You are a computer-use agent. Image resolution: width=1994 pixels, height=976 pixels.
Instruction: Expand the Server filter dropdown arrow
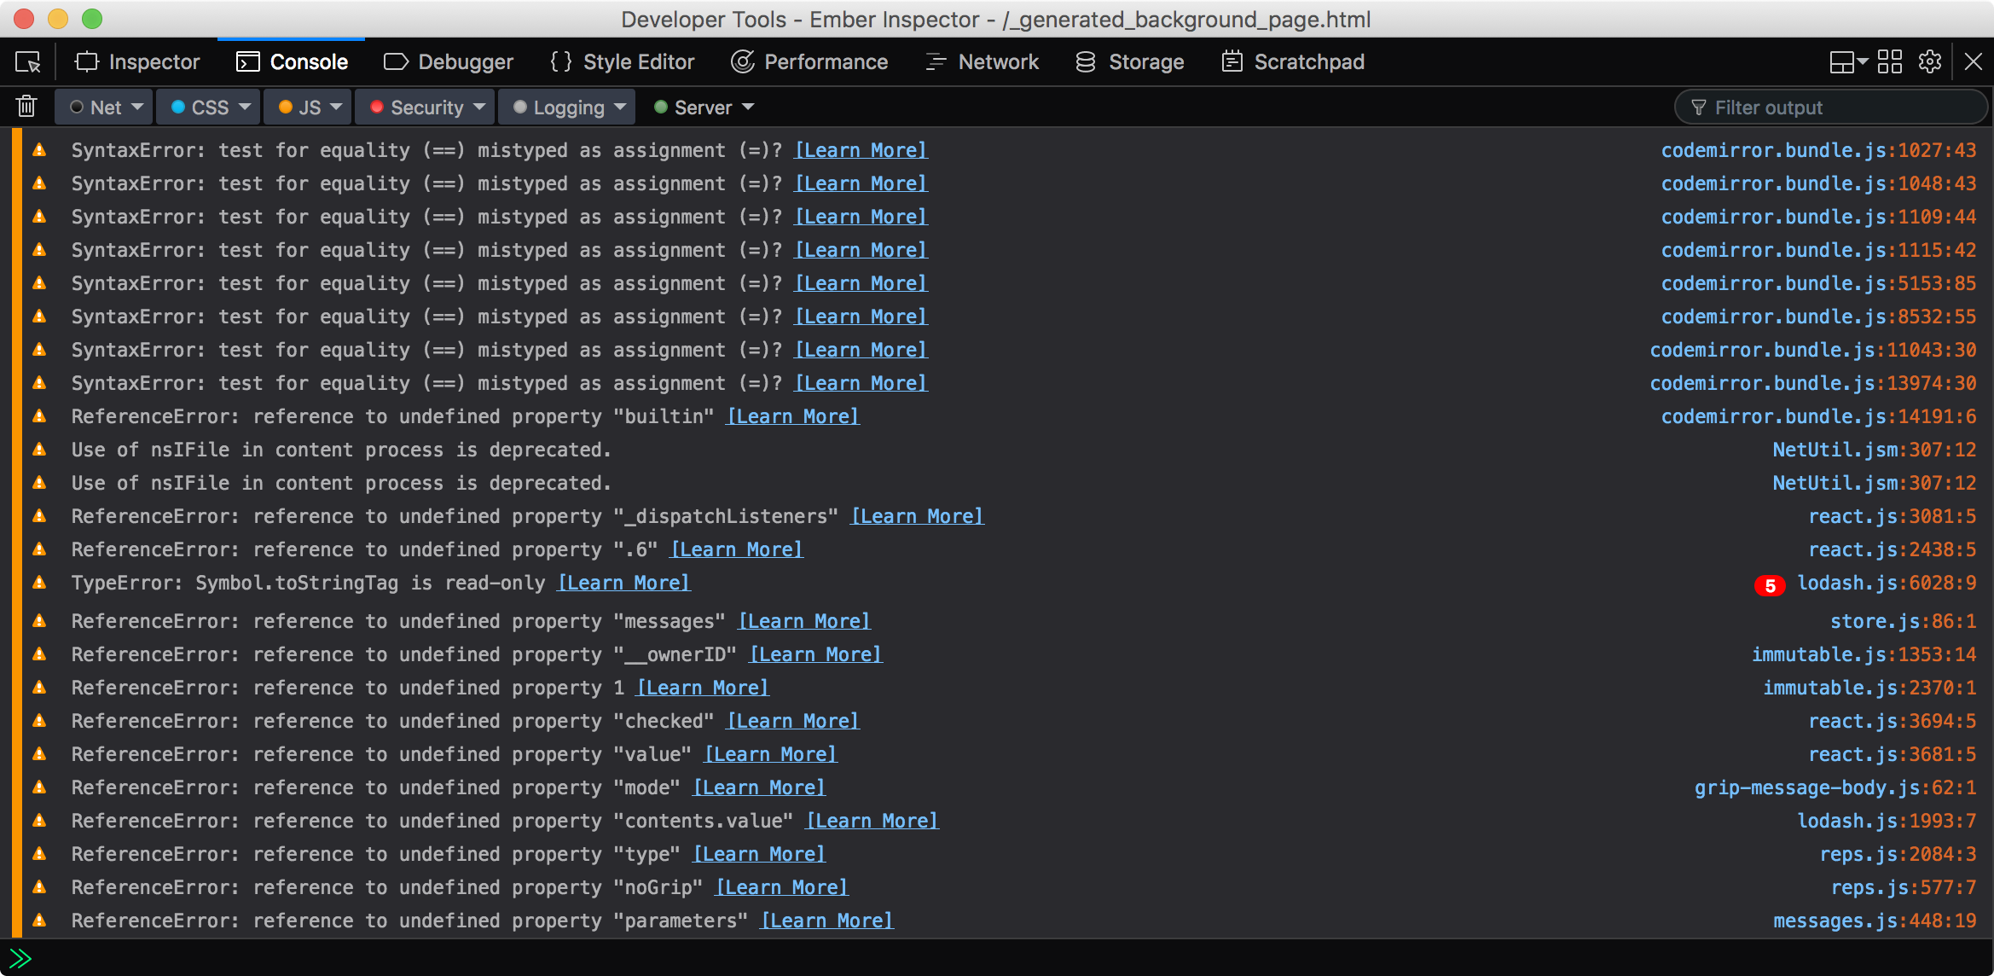tap(748, 107)
